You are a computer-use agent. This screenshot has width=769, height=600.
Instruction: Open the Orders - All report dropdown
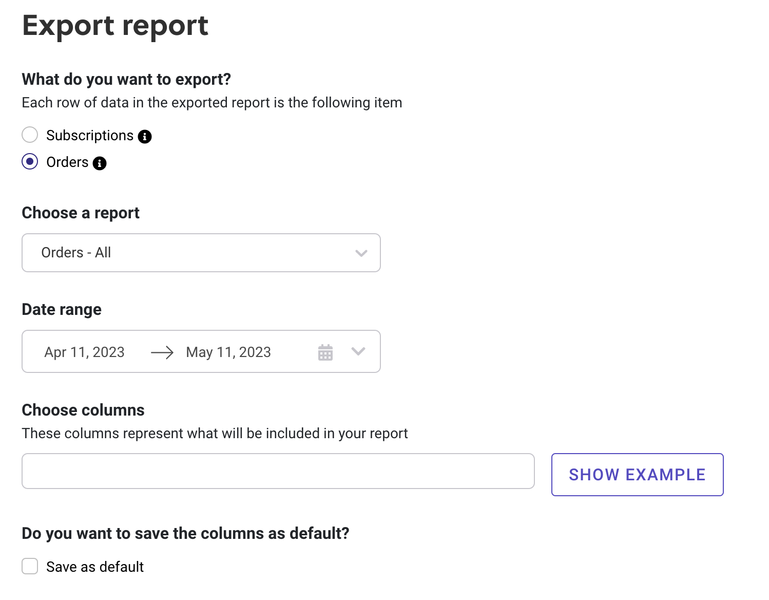click(x=200, y=253)
